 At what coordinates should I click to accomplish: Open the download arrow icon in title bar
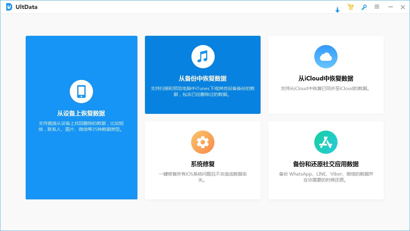coord(338,10)
